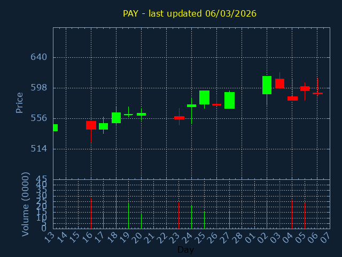Select the green candlestick for day 18
The height and width of the screenshot is (257, 342).
tap(116, 118)
